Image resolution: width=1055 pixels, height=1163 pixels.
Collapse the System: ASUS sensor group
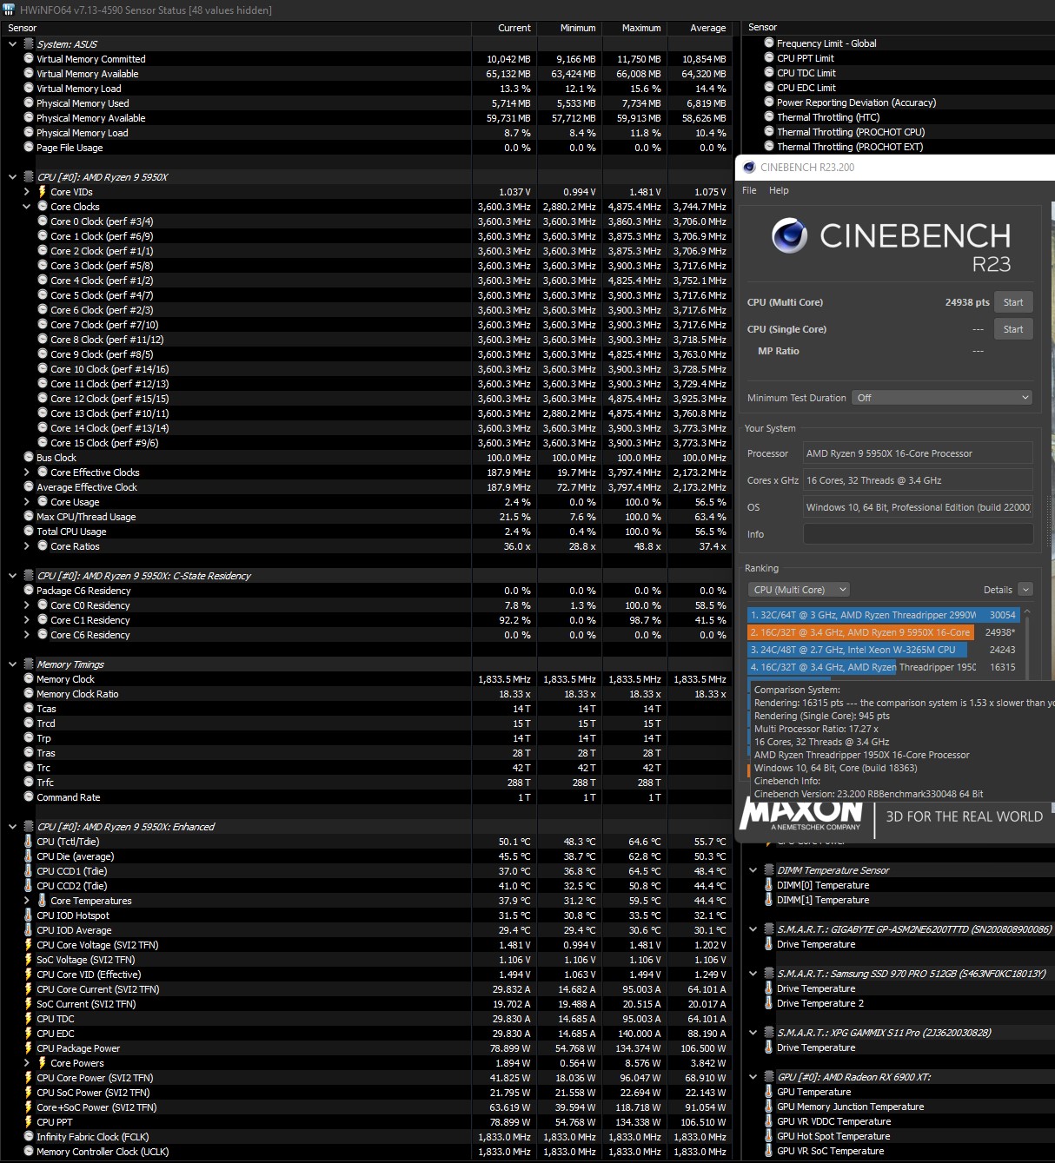tap(12, 44)
